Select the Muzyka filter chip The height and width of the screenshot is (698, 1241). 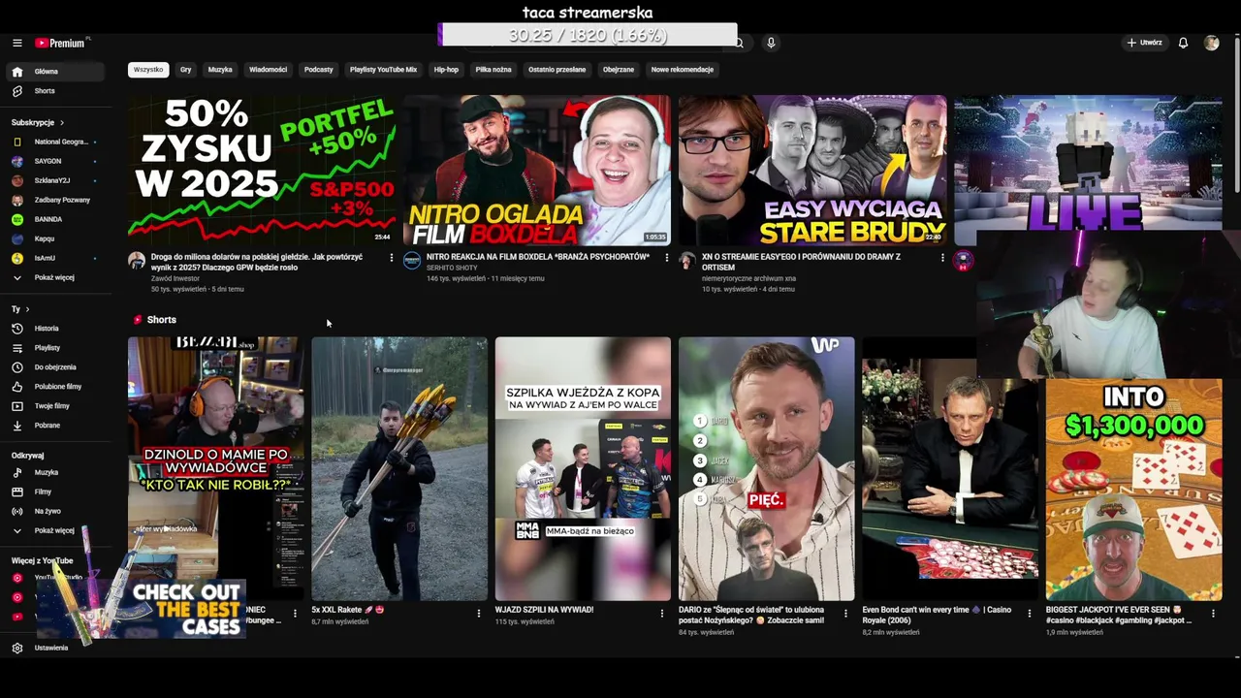[x=220, y=70]
